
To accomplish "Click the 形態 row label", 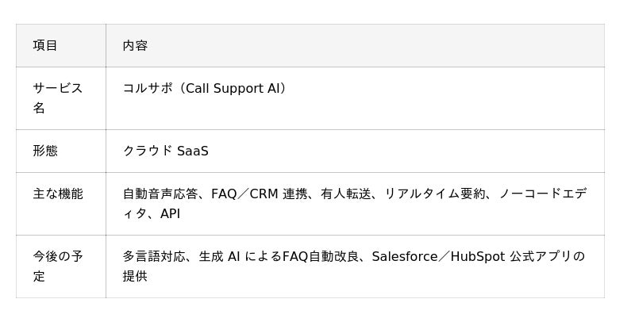I will 45,151.
